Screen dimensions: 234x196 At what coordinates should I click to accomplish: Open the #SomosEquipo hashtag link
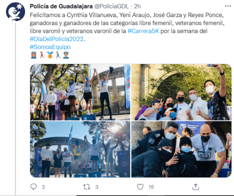(50, 47)
